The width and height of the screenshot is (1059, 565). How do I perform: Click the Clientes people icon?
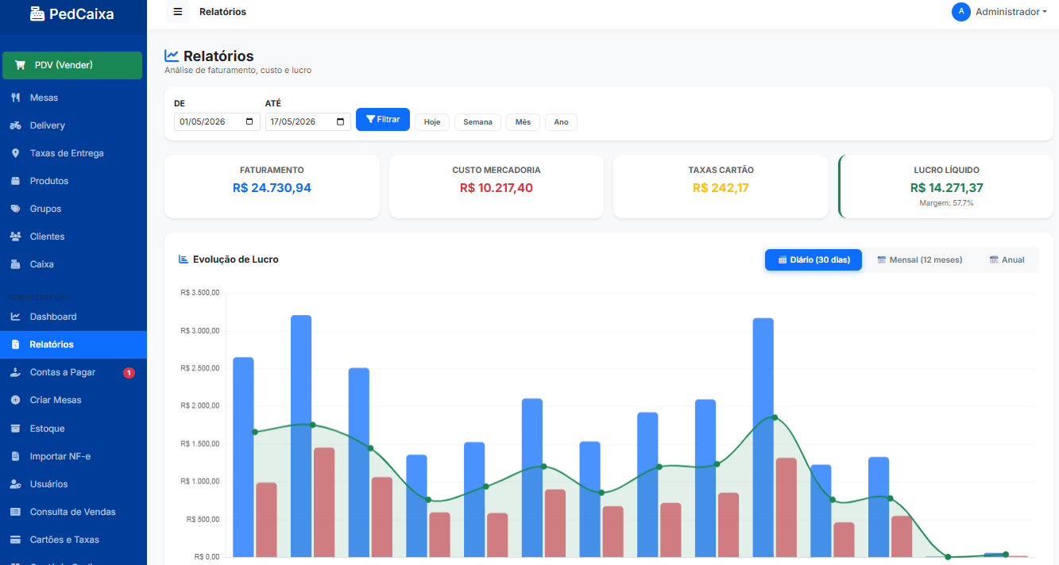coord(15,236)
